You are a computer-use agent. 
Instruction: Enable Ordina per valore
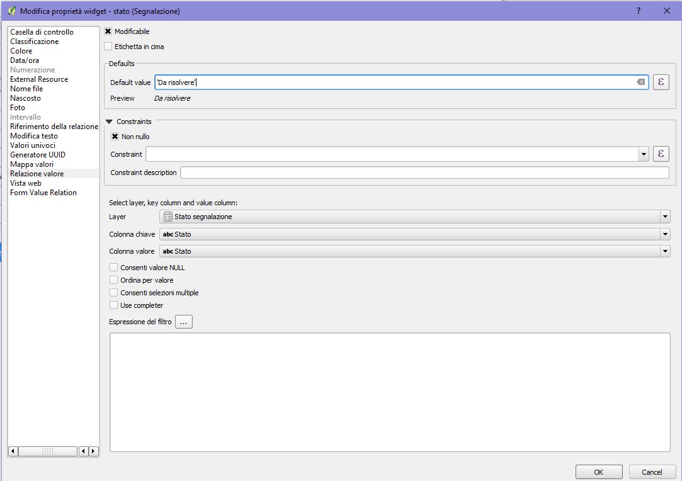click(114, 280)
